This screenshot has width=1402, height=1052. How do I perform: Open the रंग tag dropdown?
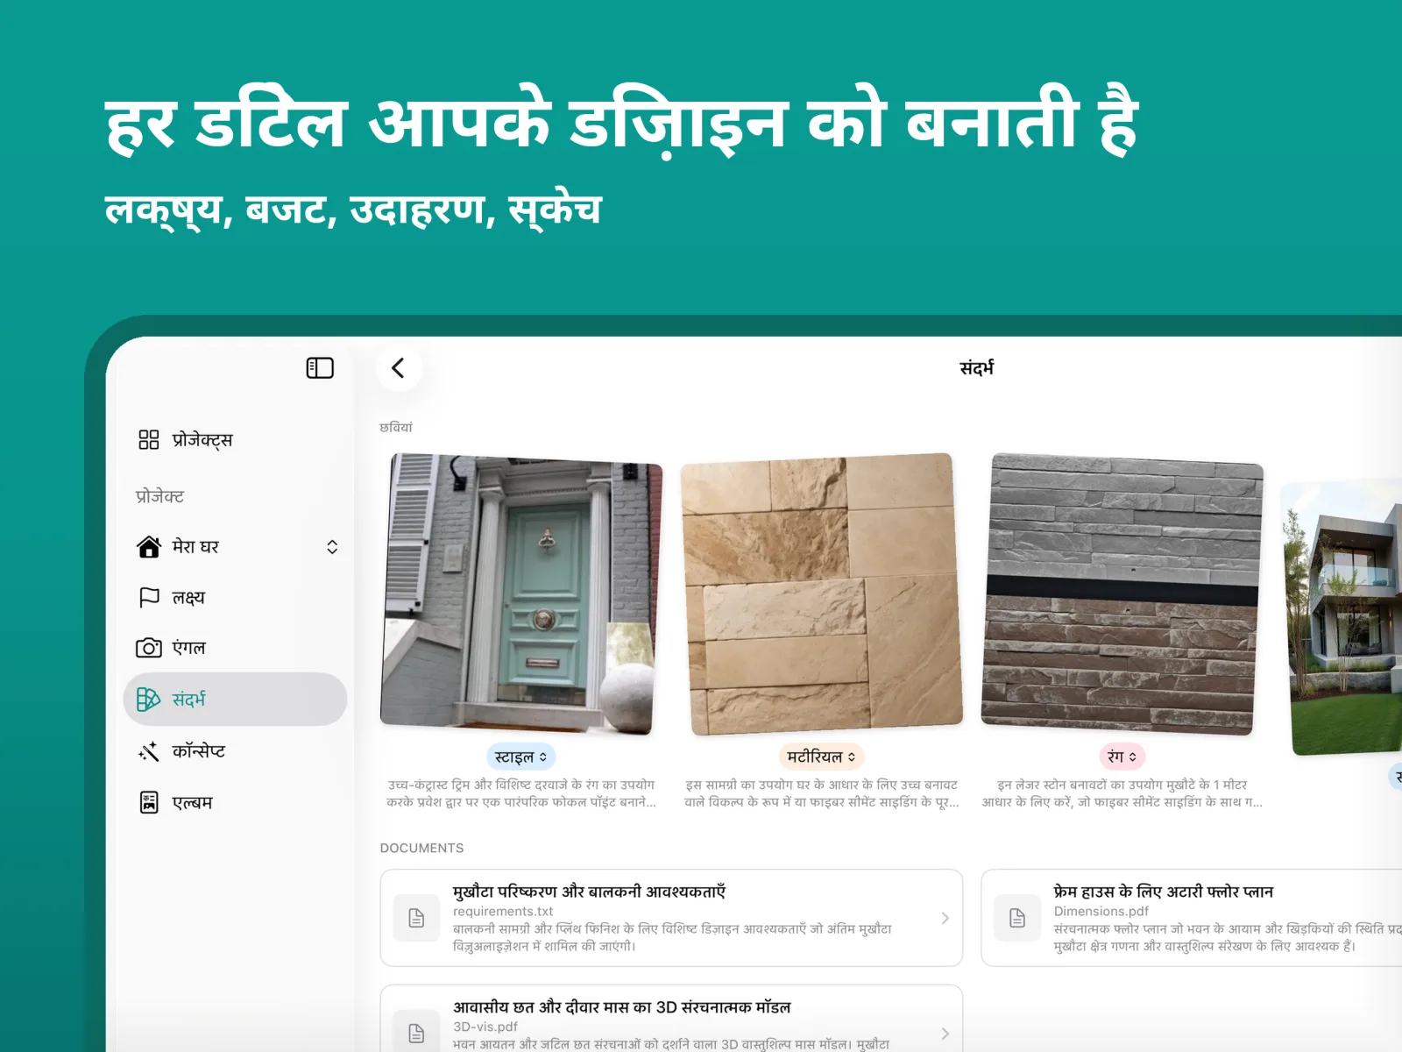[x=1122, y=757]
